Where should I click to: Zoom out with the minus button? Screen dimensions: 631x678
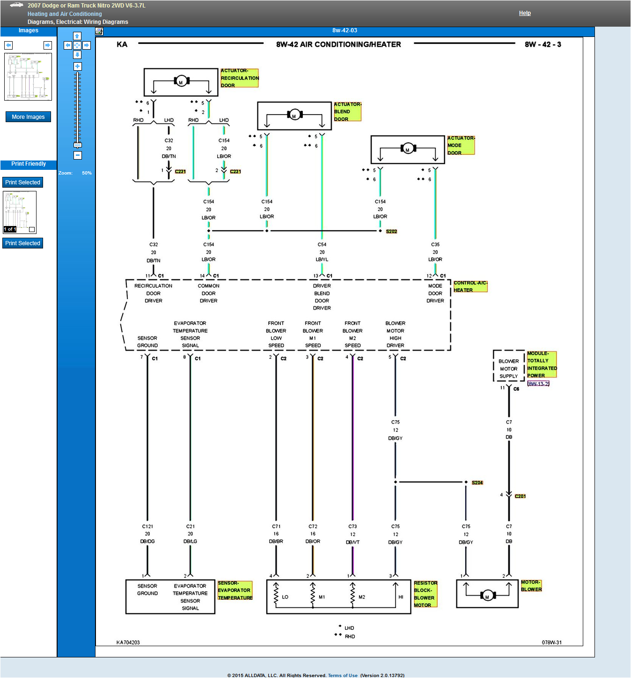(78, 155)
